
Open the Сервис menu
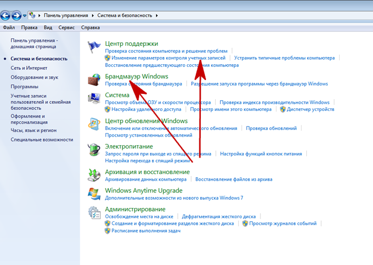coord(67,28)
